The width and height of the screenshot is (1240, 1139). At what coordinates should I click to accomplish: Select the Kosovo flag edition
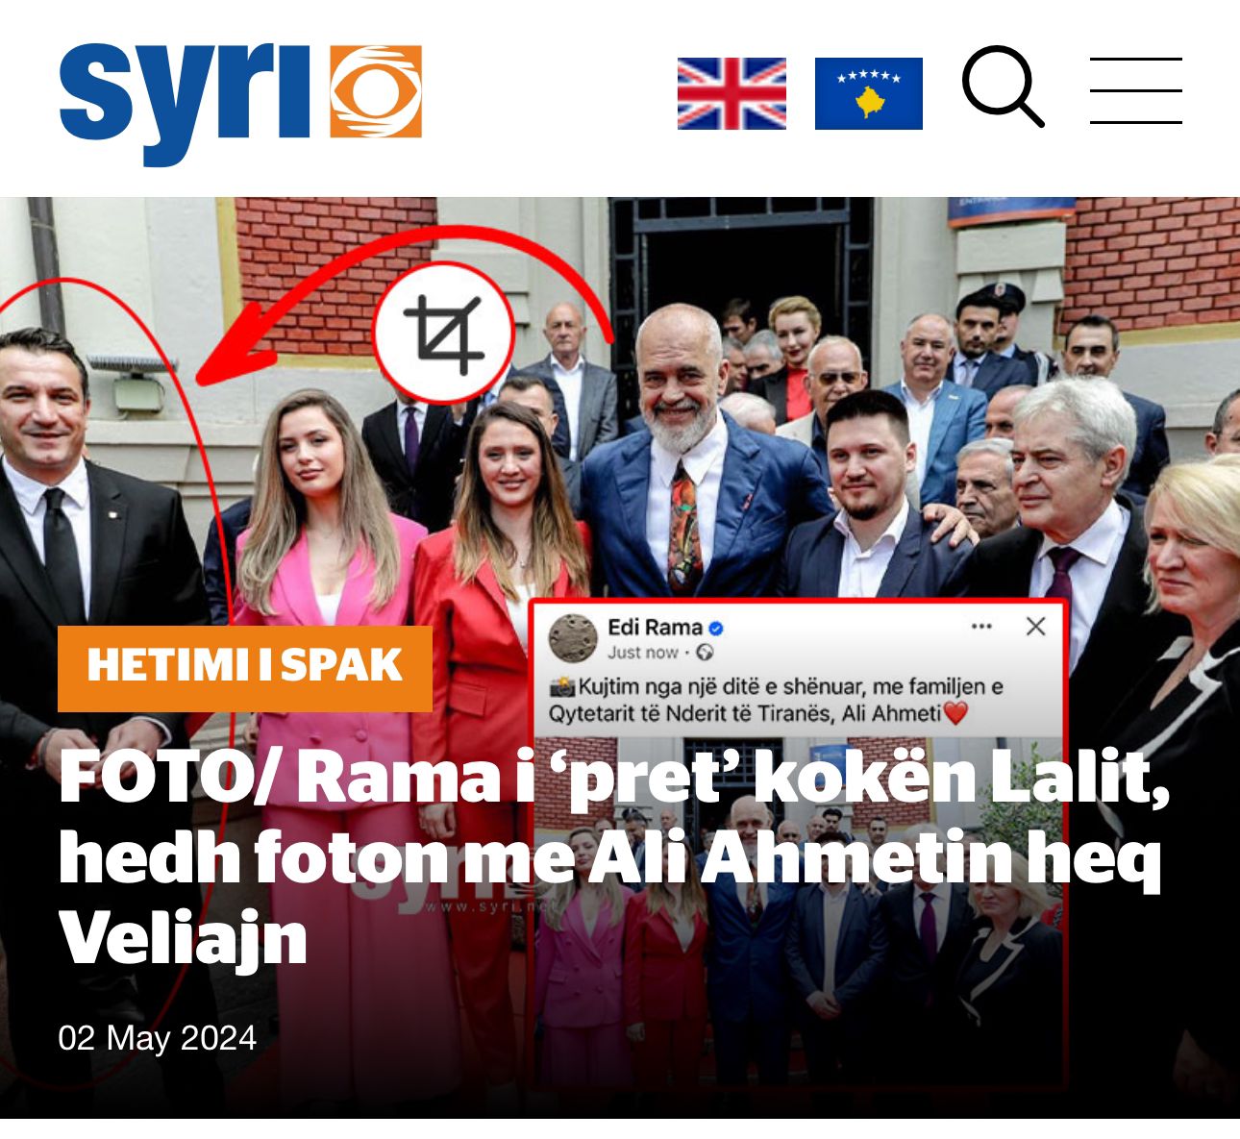[x=869, y=93]
